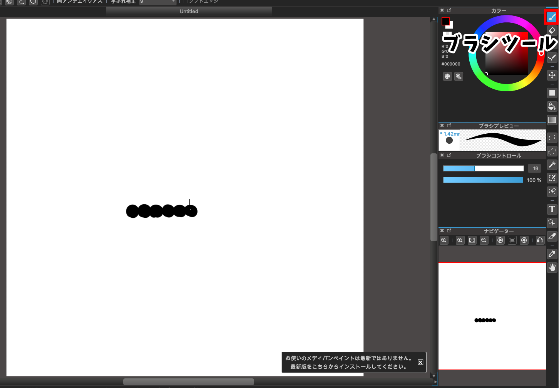The height and width of the screenshot is (388, 559).
Task: Choose the Bucket fill tool
Action: (552, 106)
